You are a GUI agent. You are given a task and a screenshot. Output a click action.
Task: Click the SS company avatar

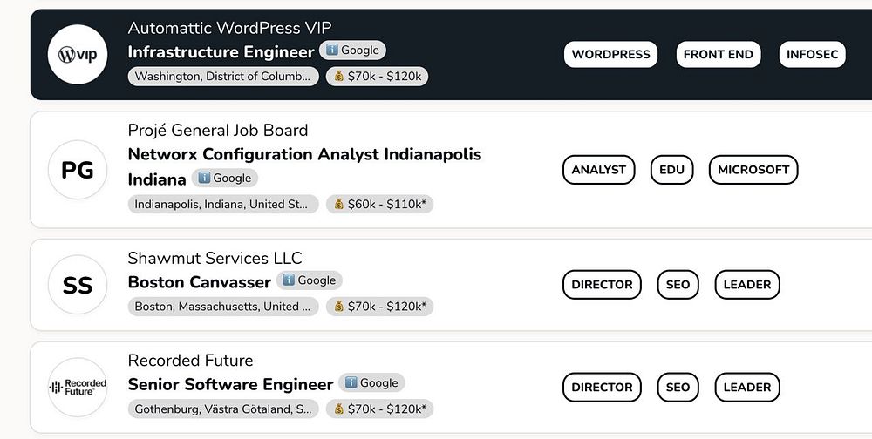pyautogui.click(x=78, y=285)
